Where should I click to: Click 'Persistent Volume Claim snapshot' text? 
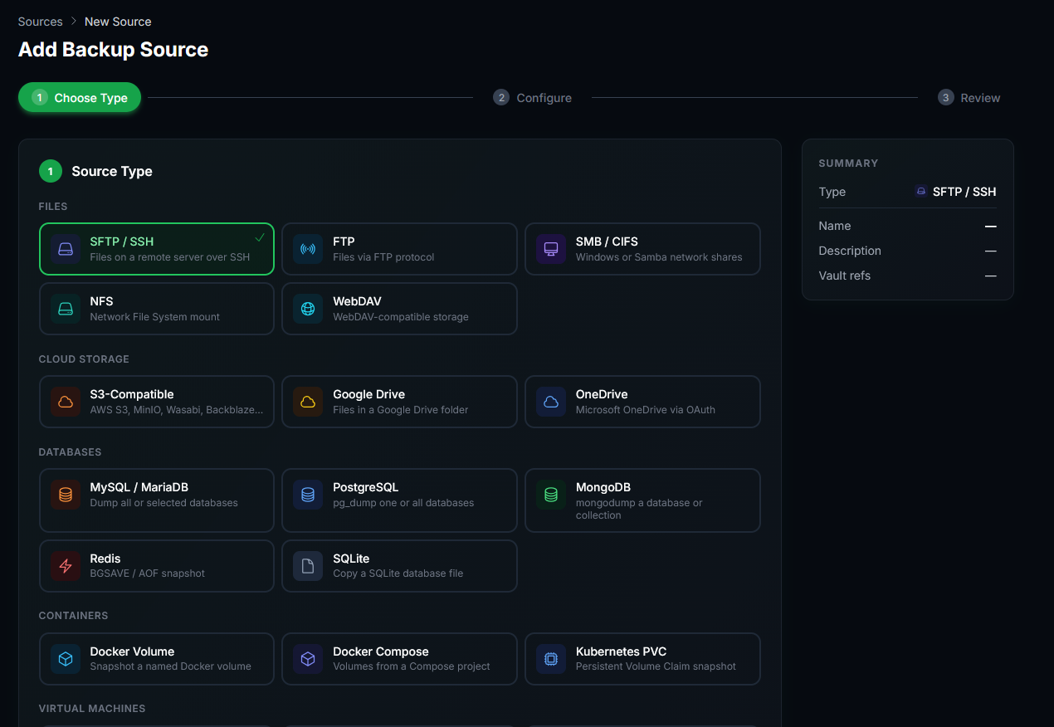[x=656, y=666]
